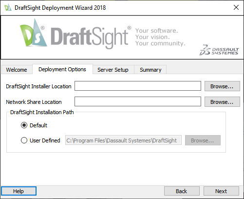Viewport: 244px width, 199px height.
Task: Open Help for the wizard
Action: tap(19, 191)
